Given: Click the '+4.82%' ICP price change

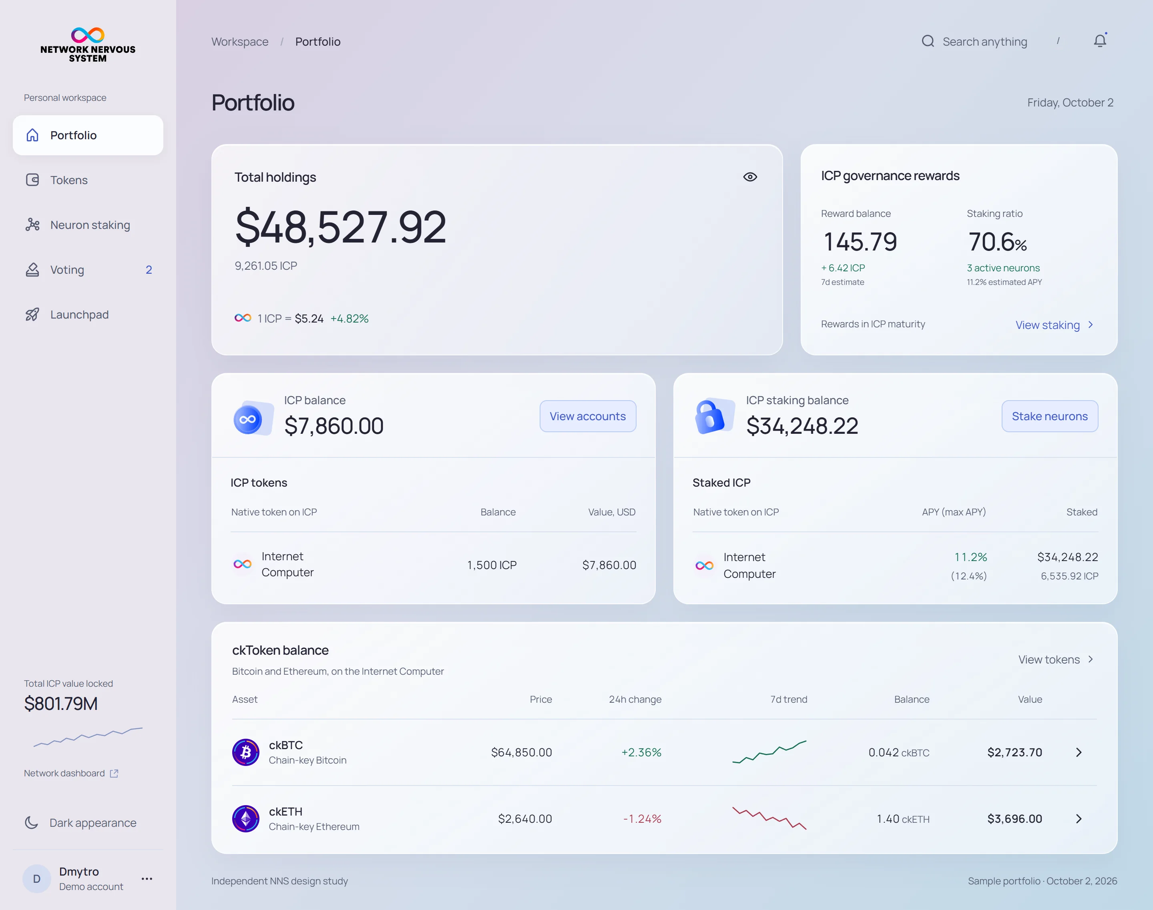Looking at the screenshot, I should (x=350, y=319).
